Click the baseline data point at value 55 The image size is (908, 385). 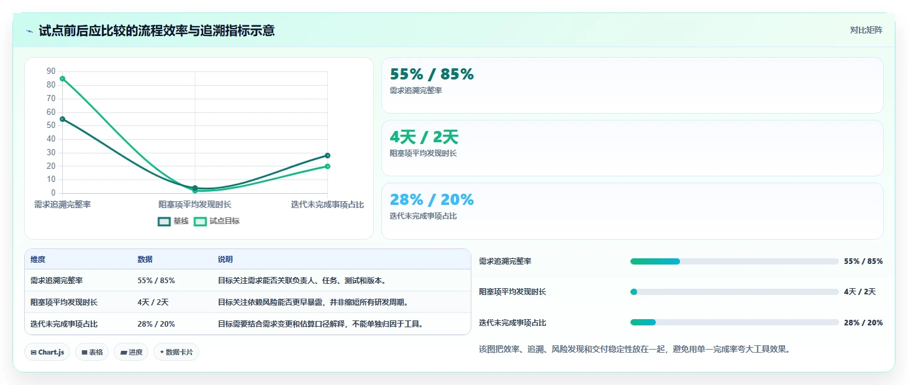point(62,119)
